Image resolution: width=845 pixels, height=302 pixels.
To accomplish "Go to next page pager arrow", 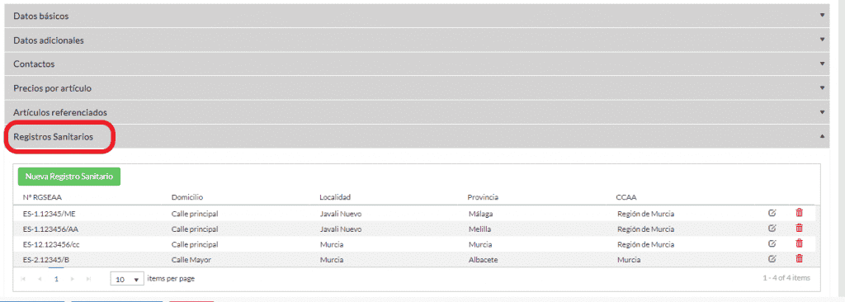I will point(73,280).
